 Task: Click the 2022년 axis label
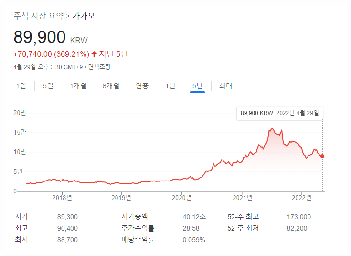[301, 198]
